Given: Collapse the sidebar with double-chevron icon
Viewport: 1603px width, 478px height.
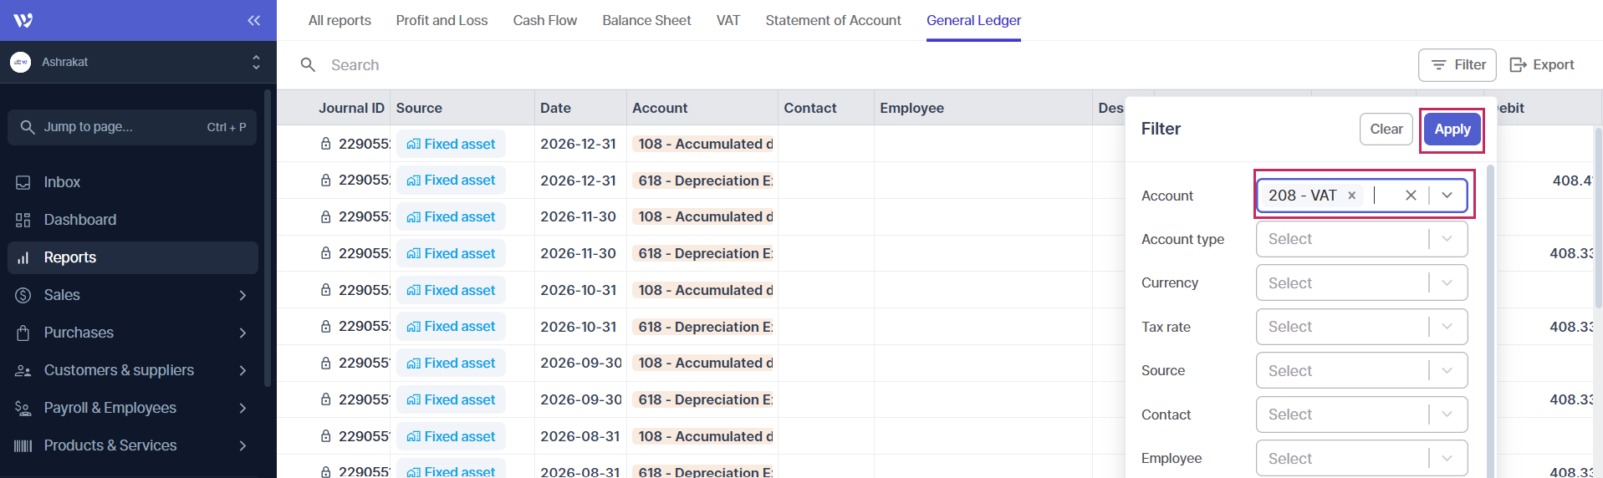Looking at the screenshot, I should pyautogui.click(x=253, y=20).
